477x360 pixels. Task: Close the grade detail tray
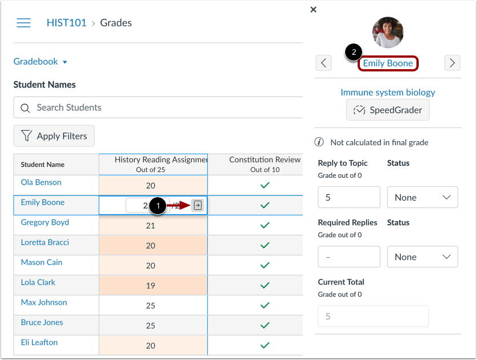tap(313, 10)
